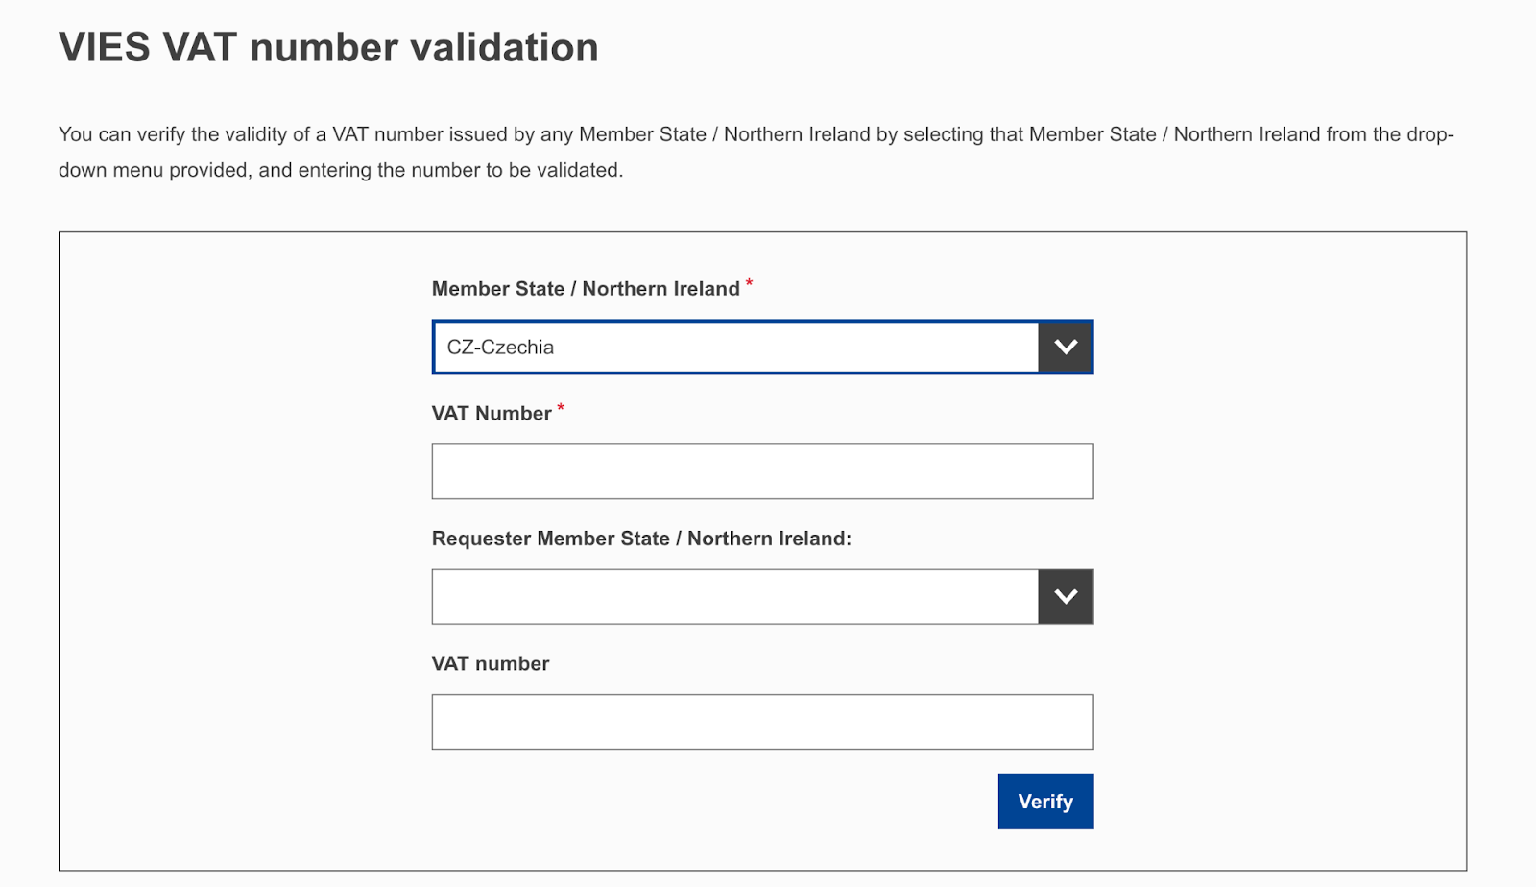Click the Requester Member State / Northern Ireland label
The height and width of the screenshot is (887, 1536).
[x=644, y=539]
